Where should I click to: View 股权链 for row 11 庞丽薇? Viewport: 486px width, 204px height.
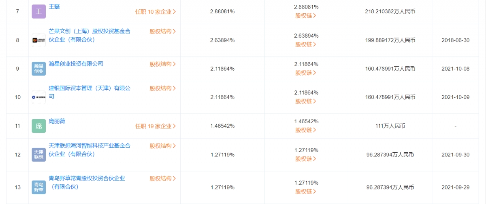point(306,130)
